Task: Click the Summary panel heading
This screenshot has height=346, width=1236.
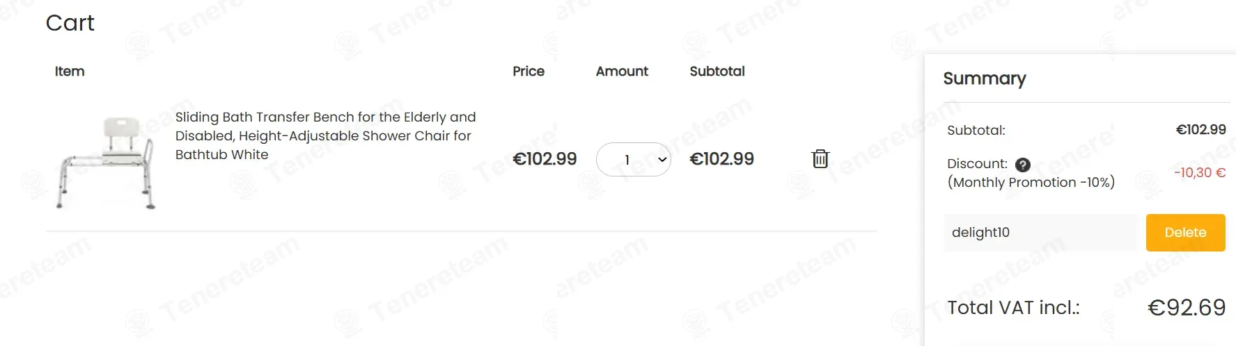Action: coord(985,79)
